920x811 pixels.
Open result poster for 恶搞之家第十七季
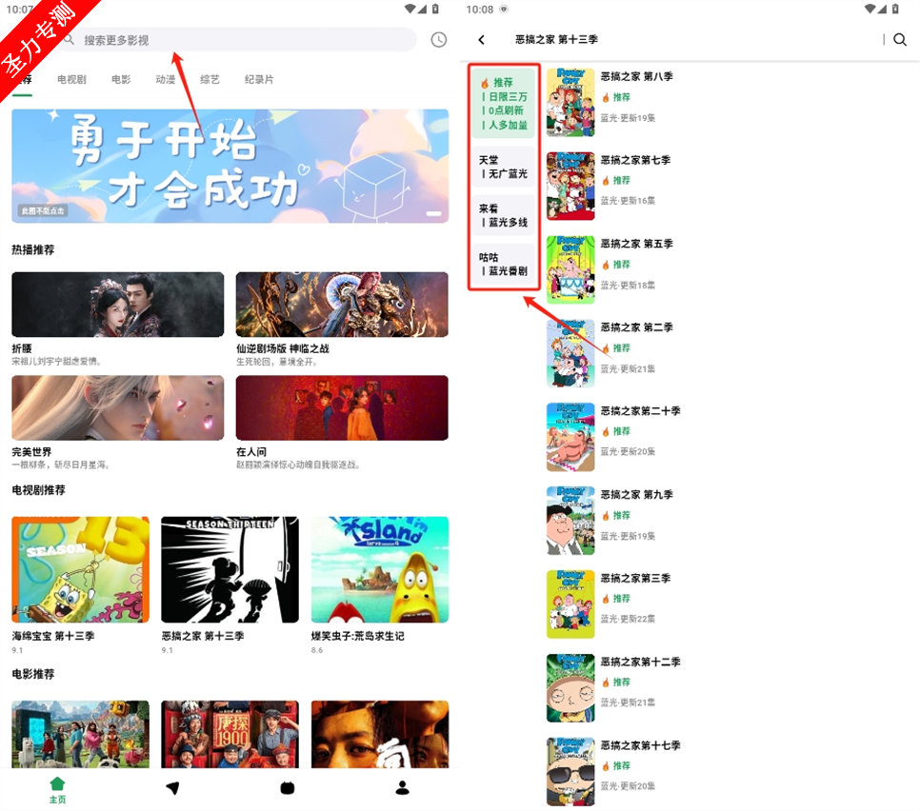[x=570, y=772]
